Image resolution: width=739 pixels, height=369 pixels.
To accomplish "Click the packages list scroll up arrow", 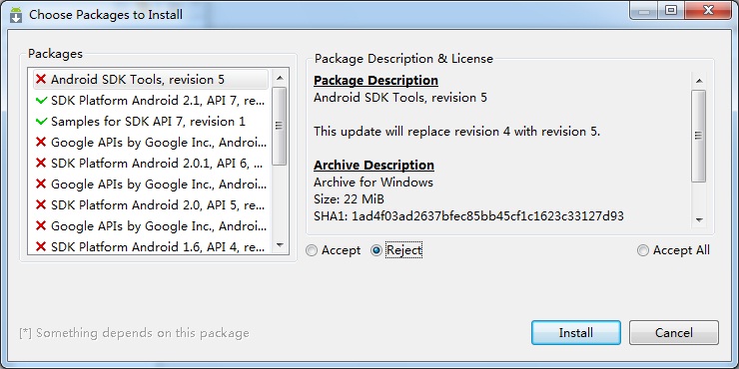I will 280,78.
